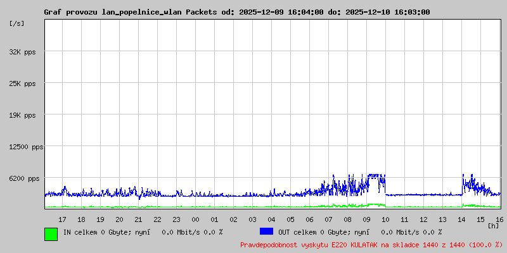
Task: Click the green IN legend color swatch
Action: (x=51, y=234)
